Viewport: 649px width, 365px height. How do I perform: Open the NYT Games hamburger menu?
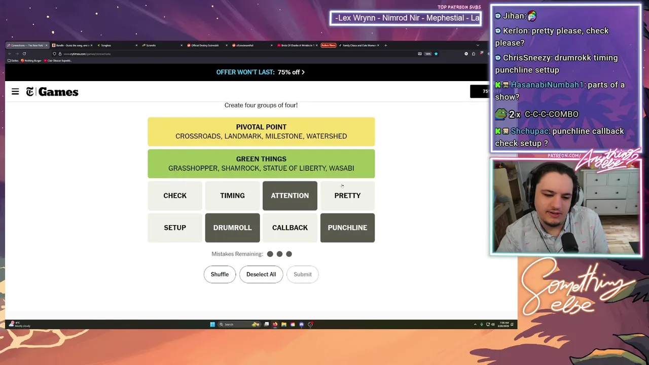15,92
